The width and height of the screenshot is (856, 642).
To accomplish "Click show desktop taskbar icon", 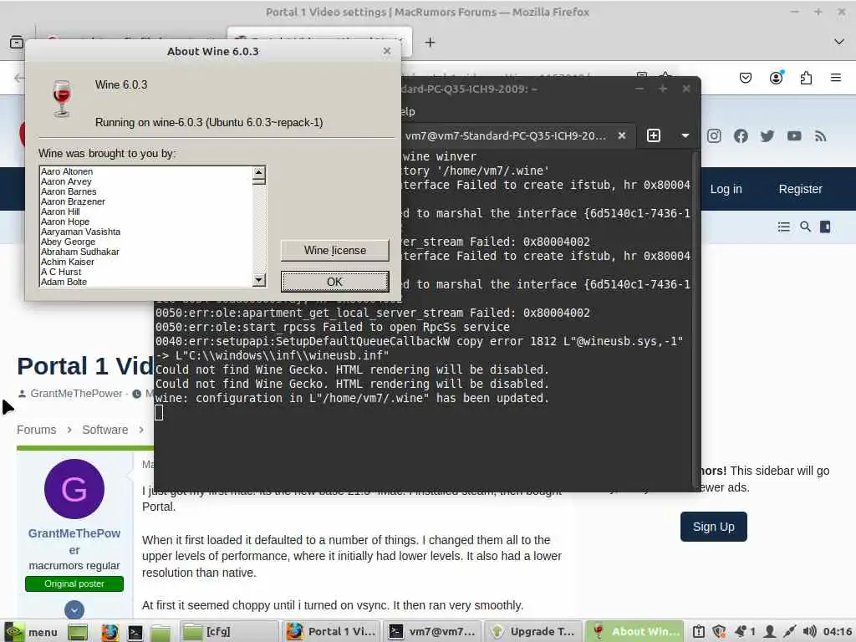I will point(78,632).
